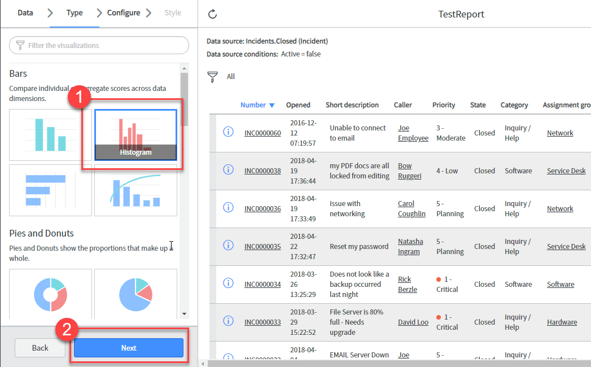Screen dimensions: 591x367
Task: Open caller Bow Ruggeri
Action: click(409, 171)
